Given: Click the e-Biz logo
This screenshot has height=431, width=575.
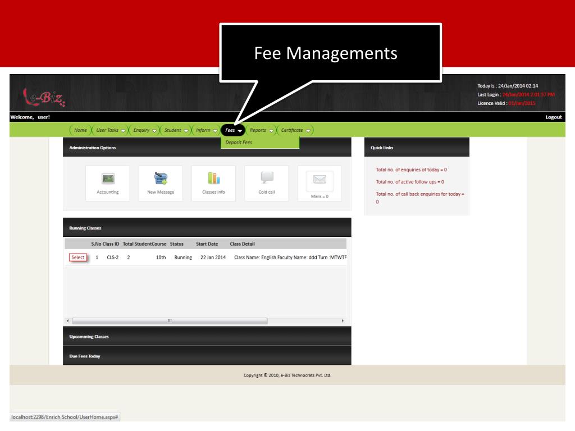Looking at the screenshot, I should pyautogui.click(x=44, y=97).
